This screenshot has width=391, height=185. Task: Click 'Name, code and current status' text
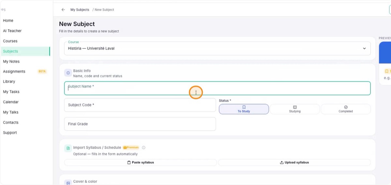(97, 76)
